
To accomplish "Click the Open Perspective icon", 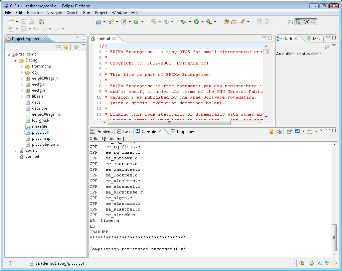I will pyautogui.click(x=291, y=22).
